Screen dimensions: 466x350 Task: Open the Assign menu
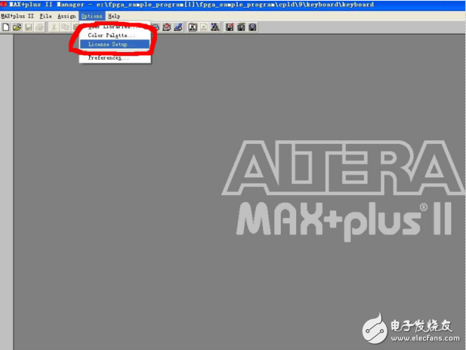pos(67,15)
